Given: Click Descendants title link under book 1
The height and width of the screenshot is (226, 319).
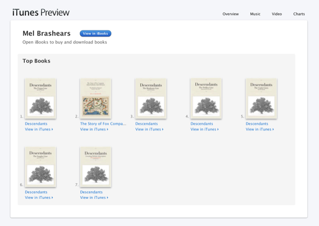Looking at the screenshot, I should pyautogui.click(x=36, y=124).
